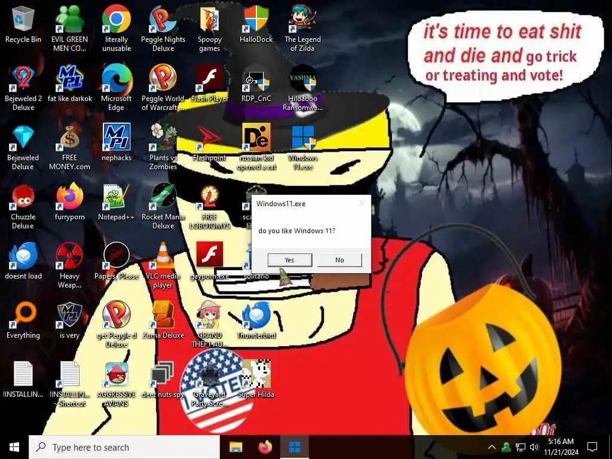Select Rocket Mania Deluxe icon
Viewport: 612px width, 459px height.
(163, 206)
